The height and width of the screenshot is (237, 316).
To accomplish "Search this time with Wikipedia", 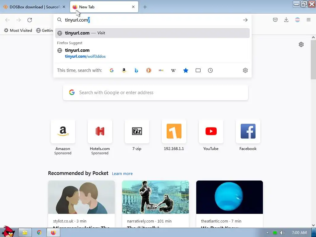I will [173, 70].
